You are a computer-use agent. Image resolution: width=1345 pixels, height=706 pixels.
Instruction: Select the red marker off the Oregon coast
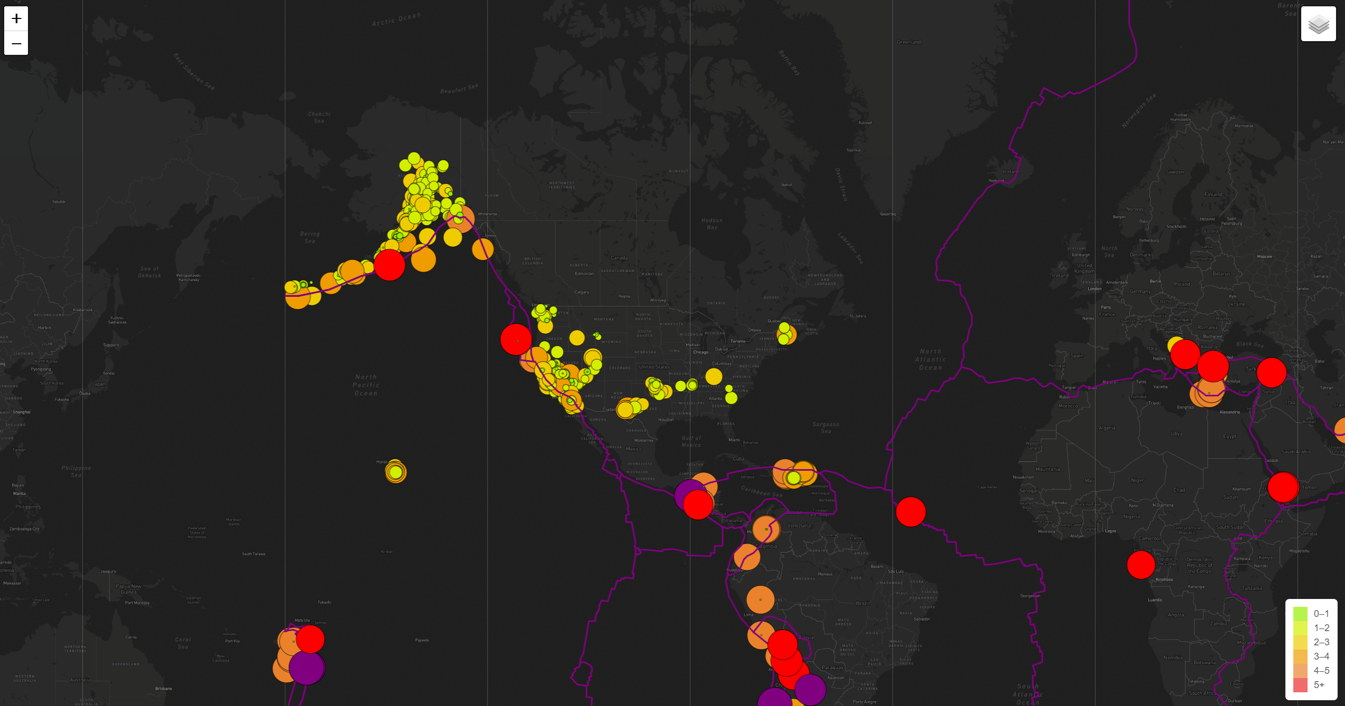(x=516, y=340)
